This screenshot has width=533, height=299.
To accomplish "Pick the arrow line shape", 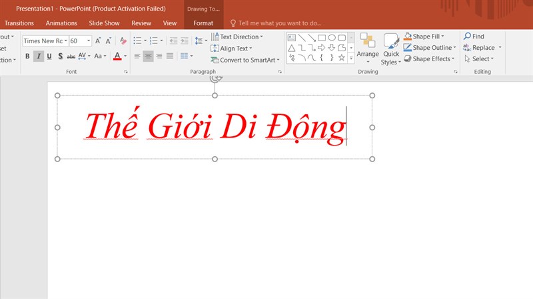I will (x=312, y=38).
